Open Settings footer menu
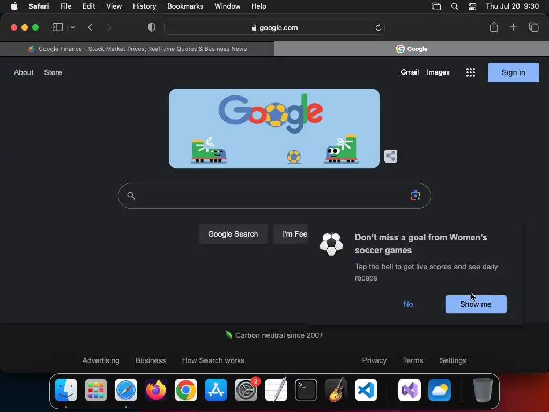549x412 pixels. click(x=452, y=360)
